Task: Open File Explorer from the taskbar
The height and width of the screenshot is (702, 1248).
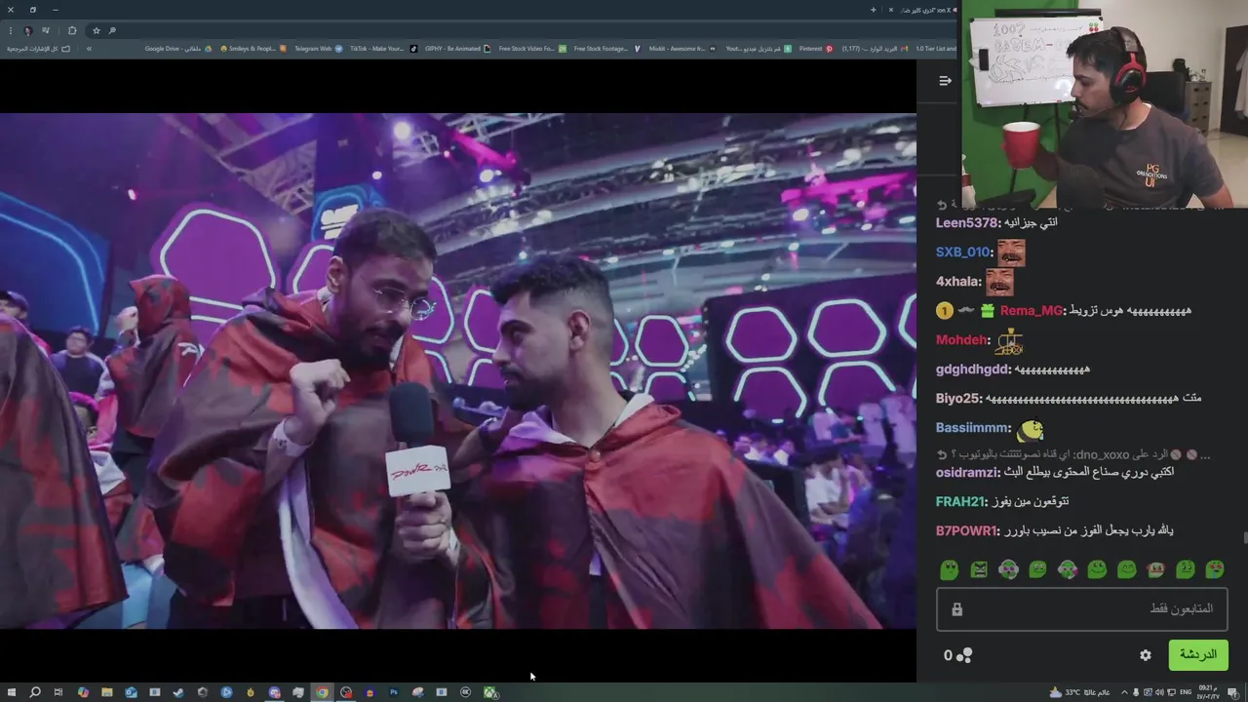Action: 106,692
